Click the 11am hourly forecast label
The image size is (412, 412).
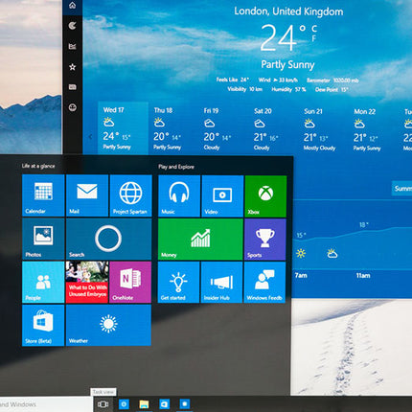[363, 275]
